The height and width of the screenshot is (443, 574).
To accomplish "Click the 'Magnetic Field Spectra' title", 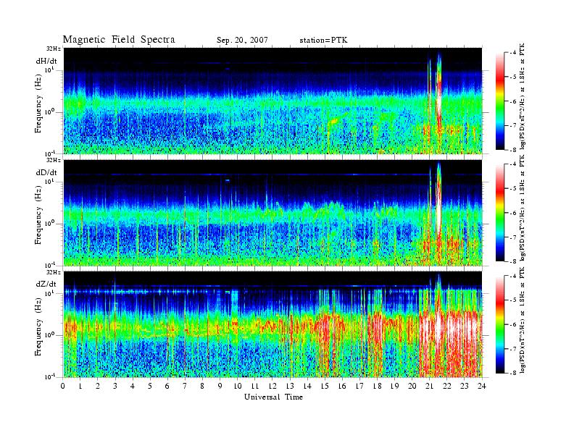I will click(119, 40).
